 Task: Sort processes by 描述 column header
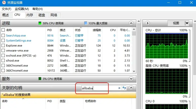63,30
